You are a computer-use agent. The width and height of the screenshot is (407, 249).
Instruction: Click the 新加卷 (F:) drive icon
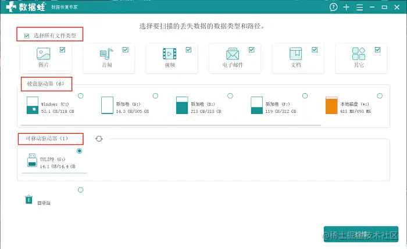tap(257, 105)
